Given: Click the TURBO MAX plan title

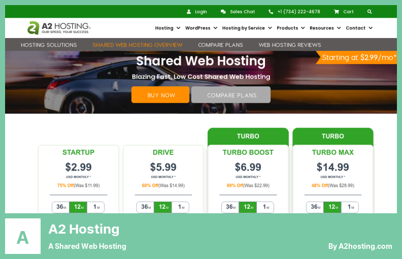Looking at the screenshot, I should 333,152.
